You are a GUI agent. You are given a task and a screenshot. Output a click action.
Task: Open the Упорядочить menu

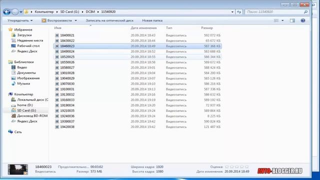[x=20, y=20]
